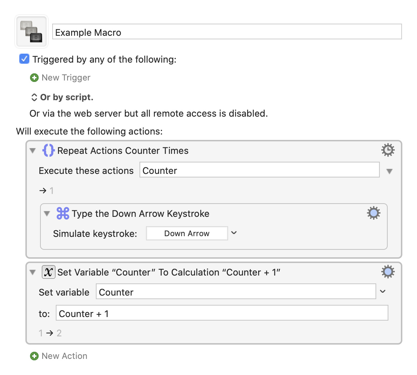417x375 pixels.
Task: Click the Down Arrow keystroke field
Action: pyautogui.click(x=187, y=233)
